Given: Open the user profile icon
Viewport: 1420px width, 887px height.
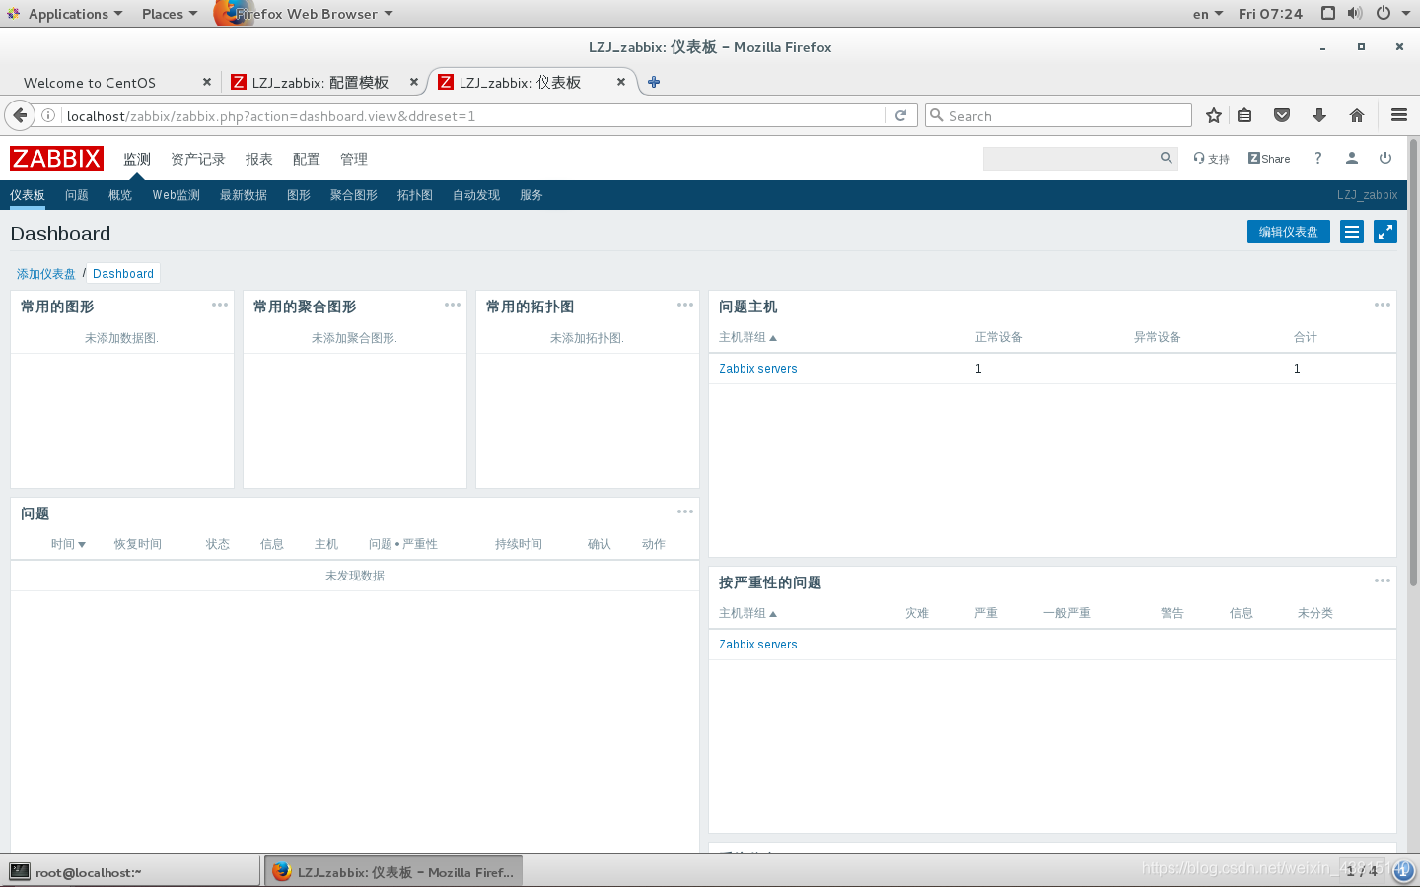Looking at the screenshot, I should click(1352, 158).
